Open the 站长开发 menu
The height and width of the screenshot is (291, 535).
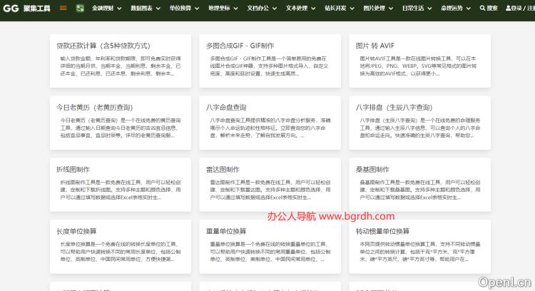pyautogui.click(x=335, y=8)
